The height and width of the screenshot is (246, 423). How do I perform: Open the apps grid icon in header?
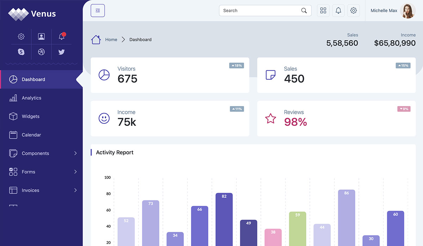pyautogui.click(x=323, y=11)
